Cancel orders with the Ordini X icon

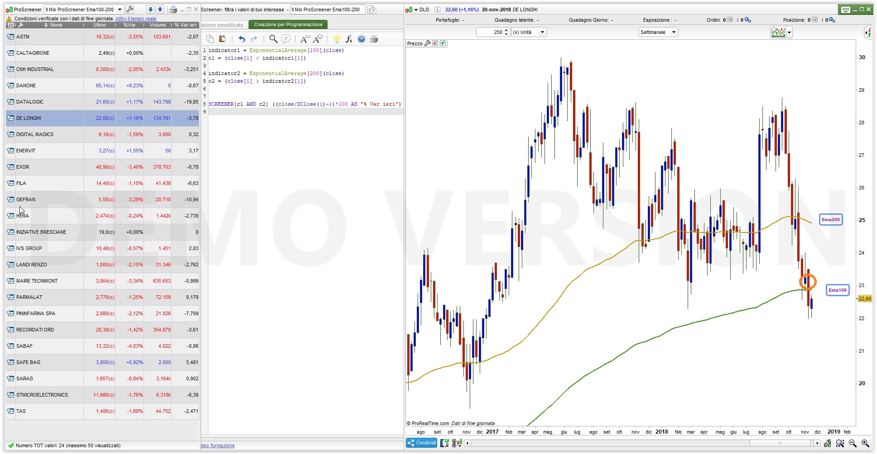[x=730, y=20]
